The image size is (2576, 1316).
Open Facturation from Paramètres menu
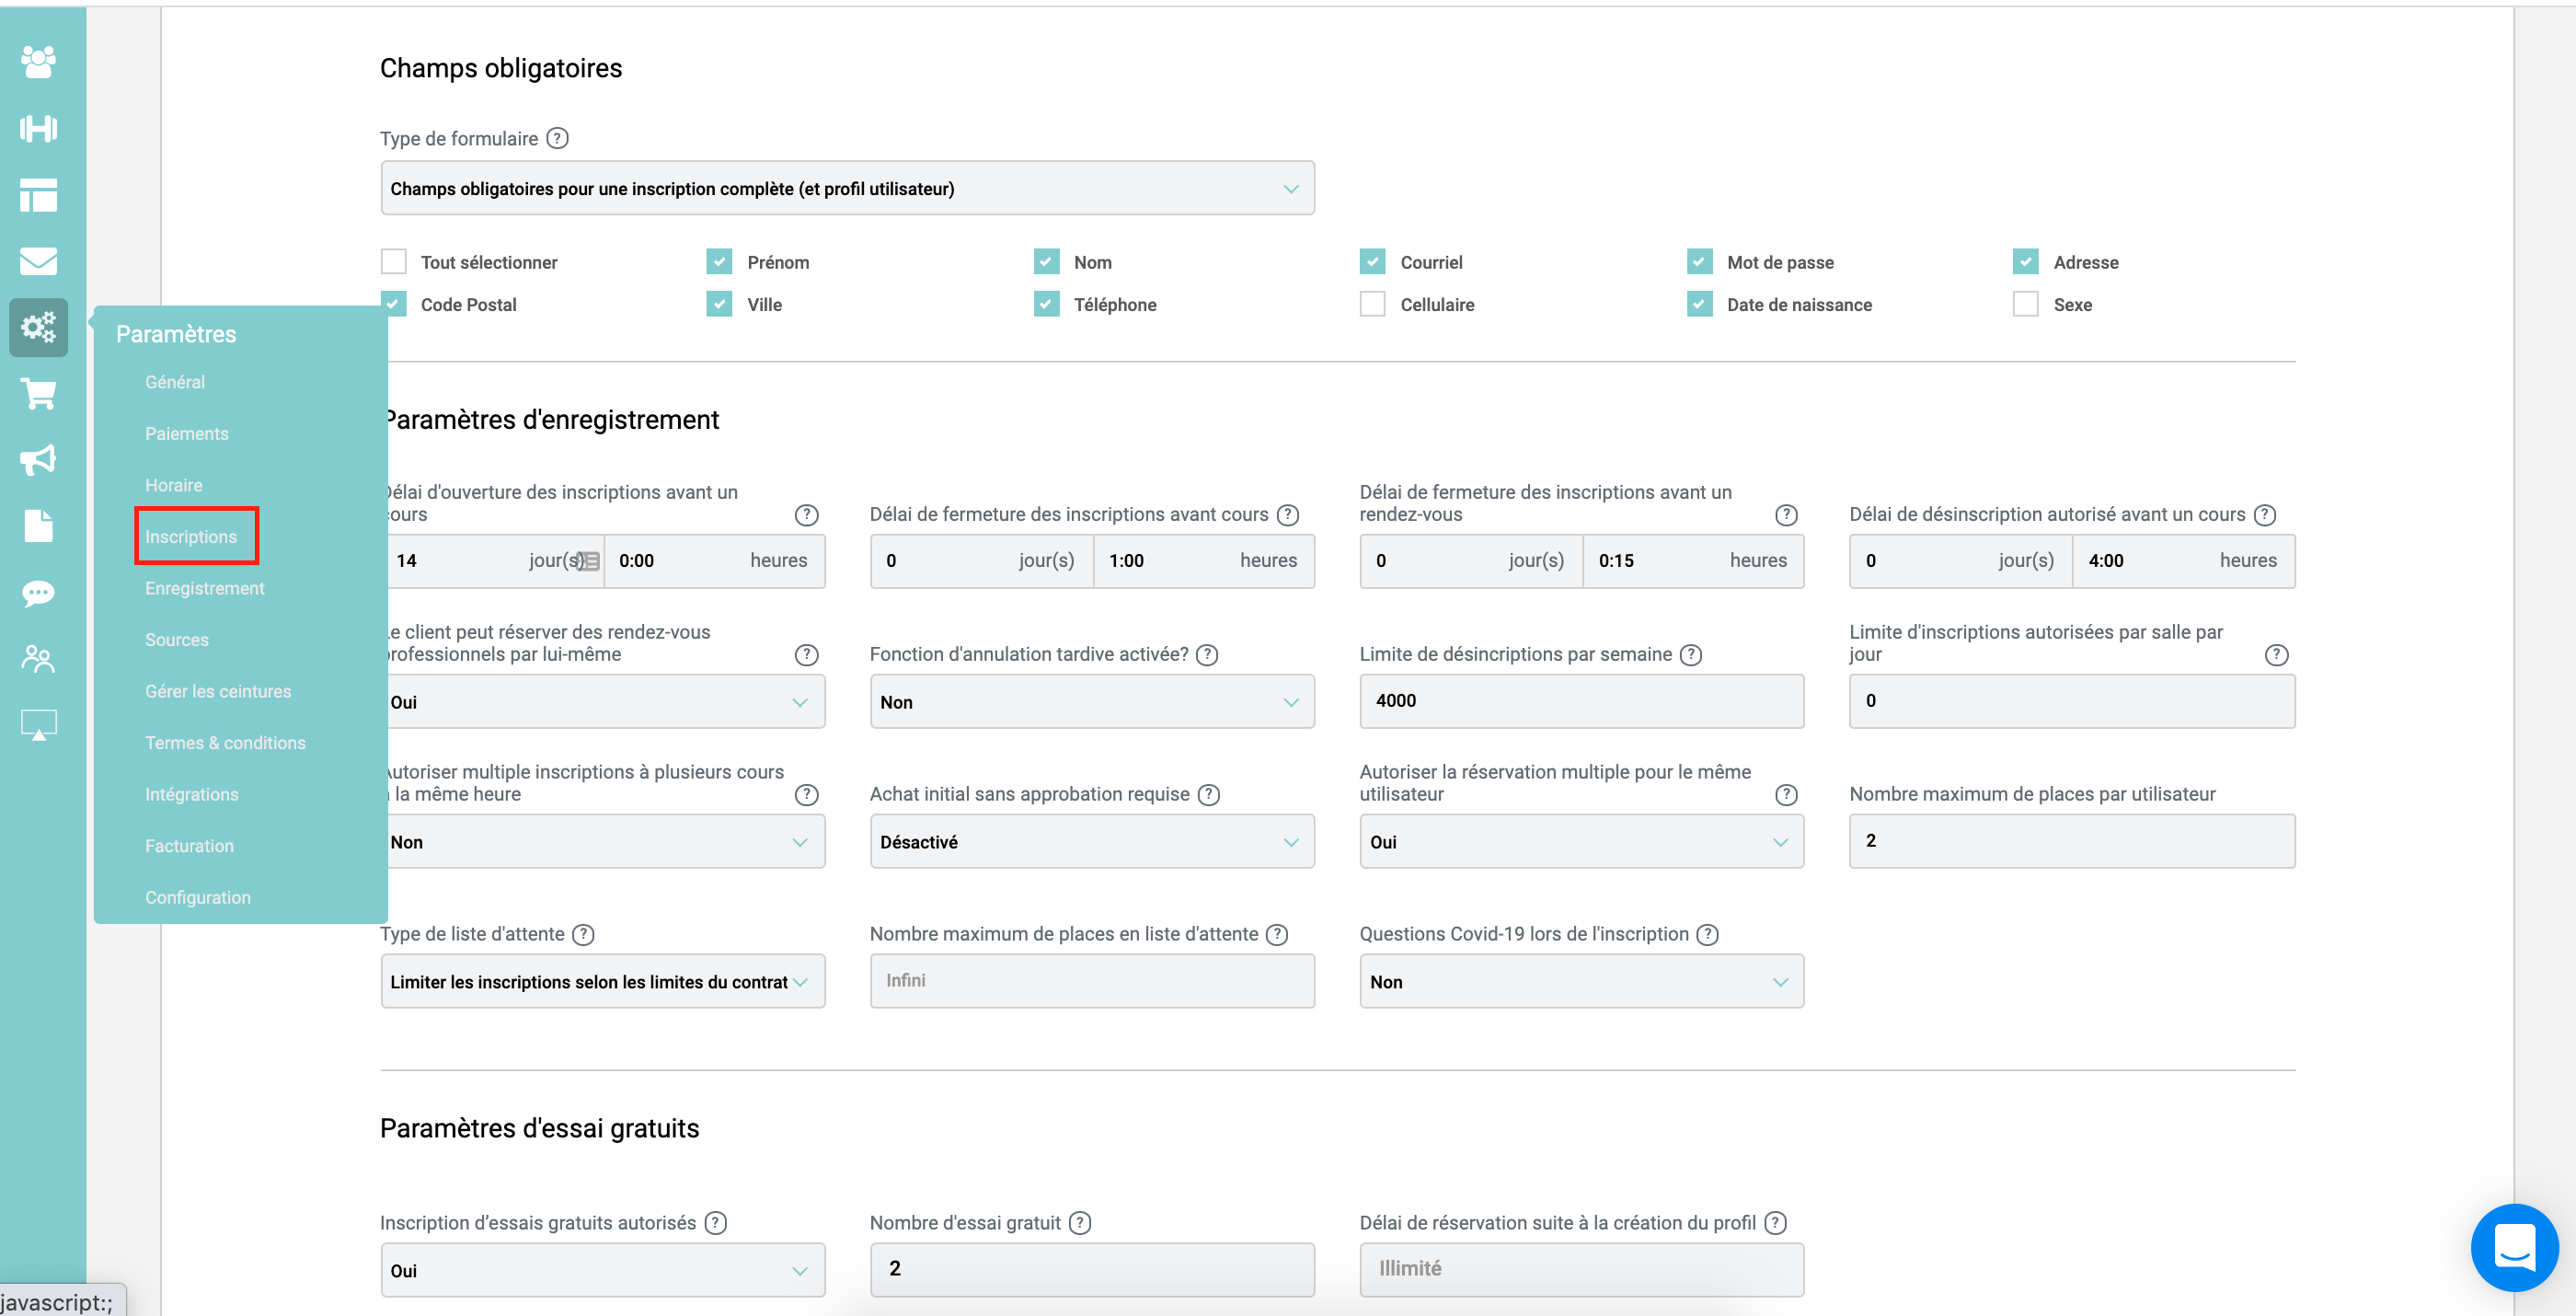pyautogui.click(x=189, y=846)
